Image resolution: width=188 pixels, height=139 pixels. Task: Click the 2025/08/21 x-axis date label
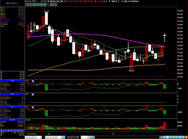click(32, 134)
